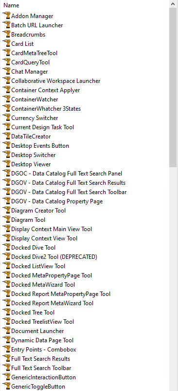
Task: Select the 'Entry Points - Combobox' row
Action: 44,350
